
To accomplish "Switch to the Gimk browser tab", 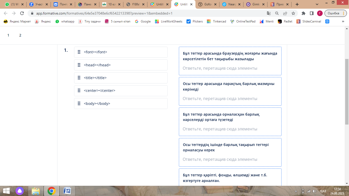I will click(x=255, y=4).
